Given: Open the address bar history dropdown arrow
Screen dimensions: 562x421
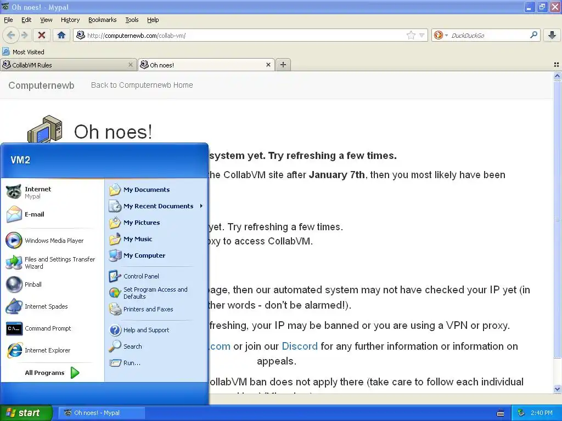Looking at the screenshot, I should pos(422,35).
